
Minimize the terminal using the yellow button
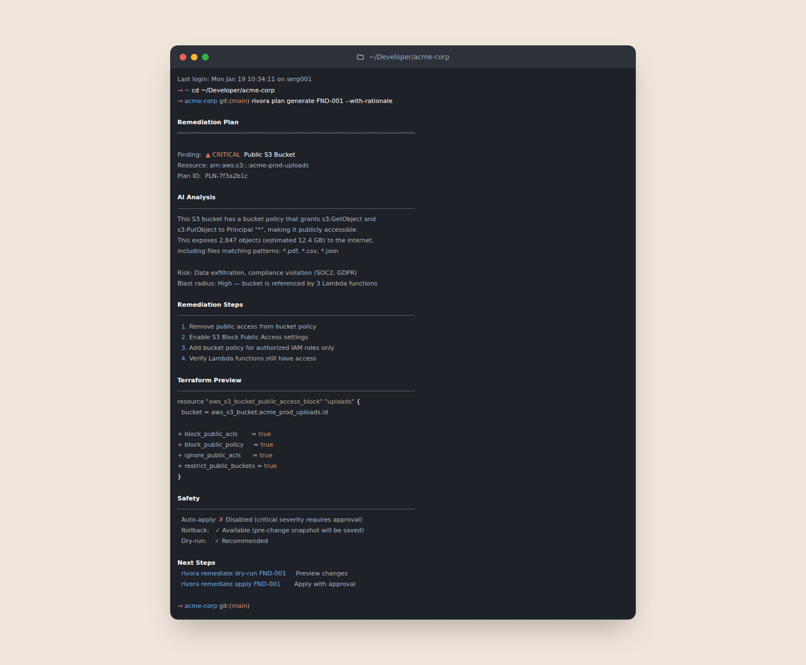pos(194,57)
